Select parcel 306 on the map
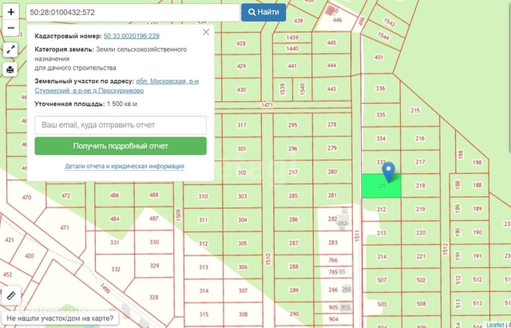Image resolution: width=511 pixels, height=328 pixels. 243,267
